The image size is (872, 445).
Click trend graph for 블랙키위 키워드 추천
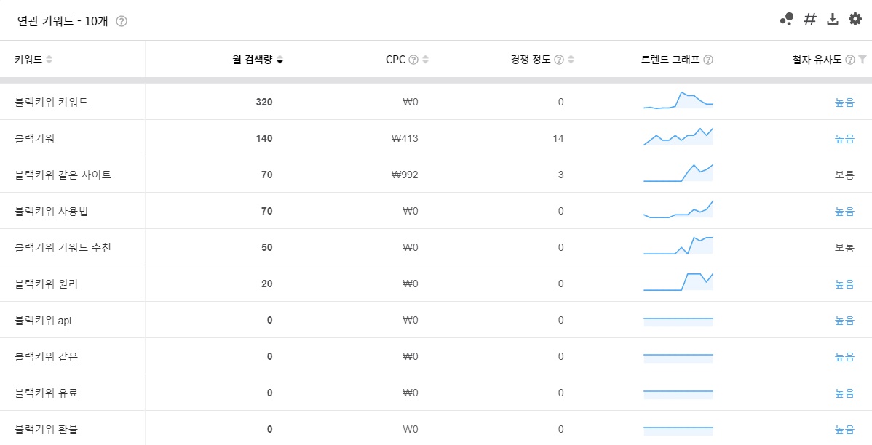coord(678,246)
